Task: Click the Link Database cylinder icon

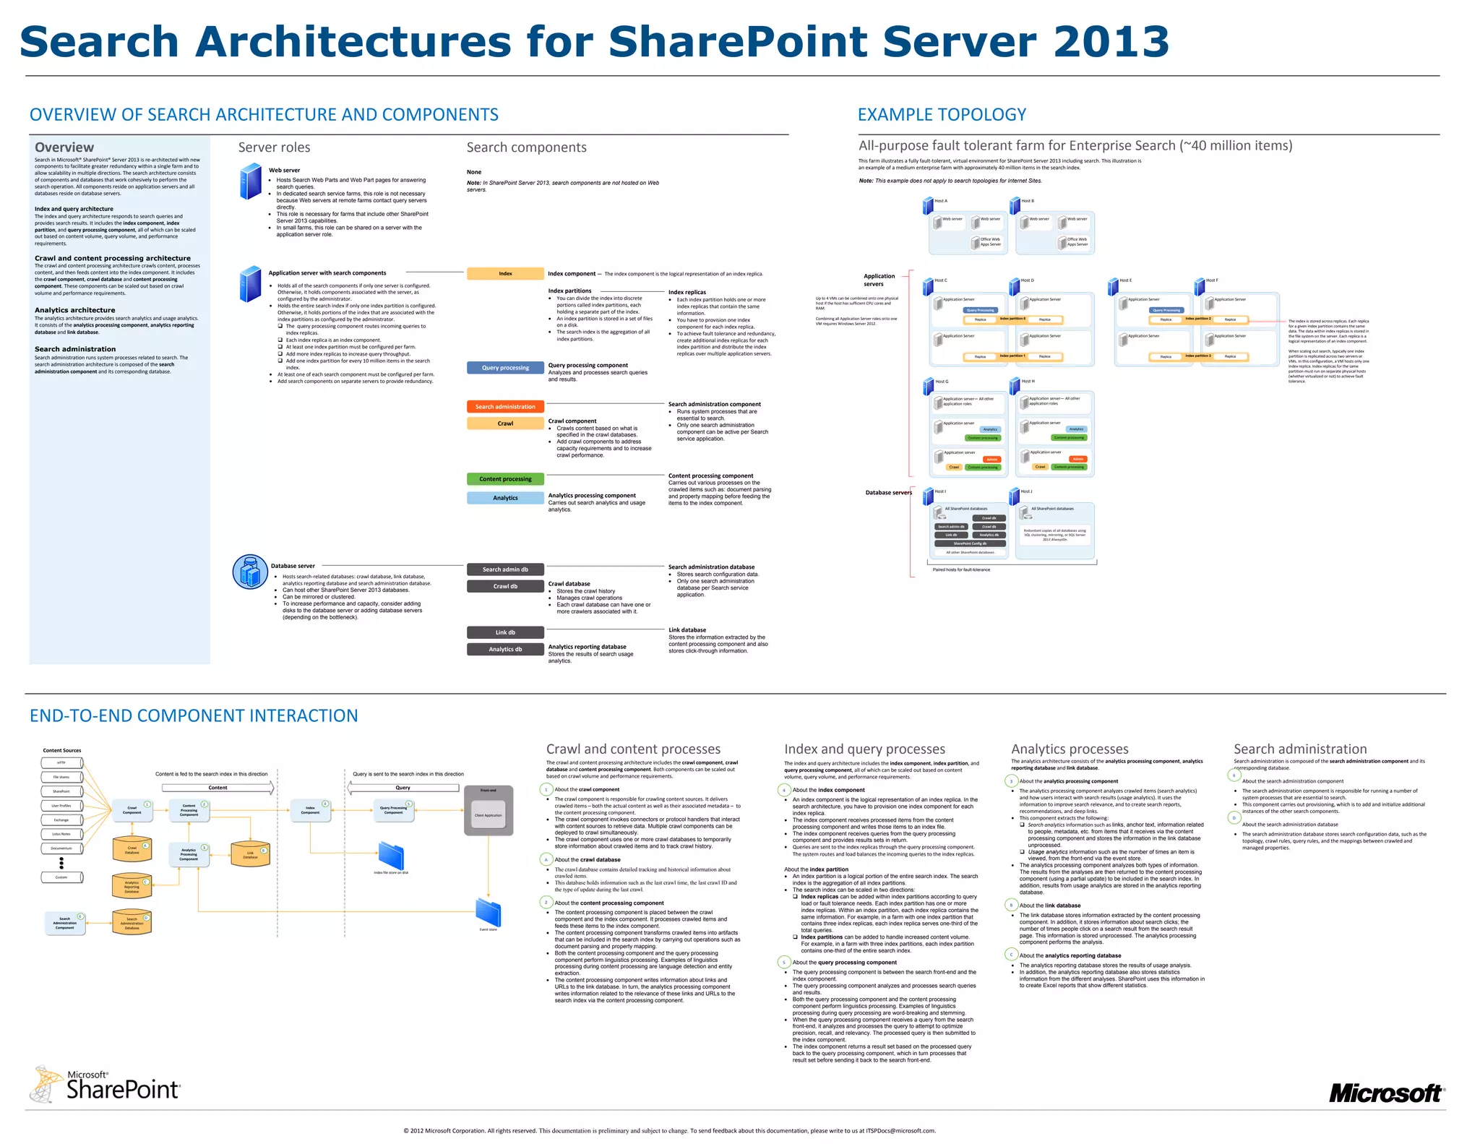Action: 250,854
